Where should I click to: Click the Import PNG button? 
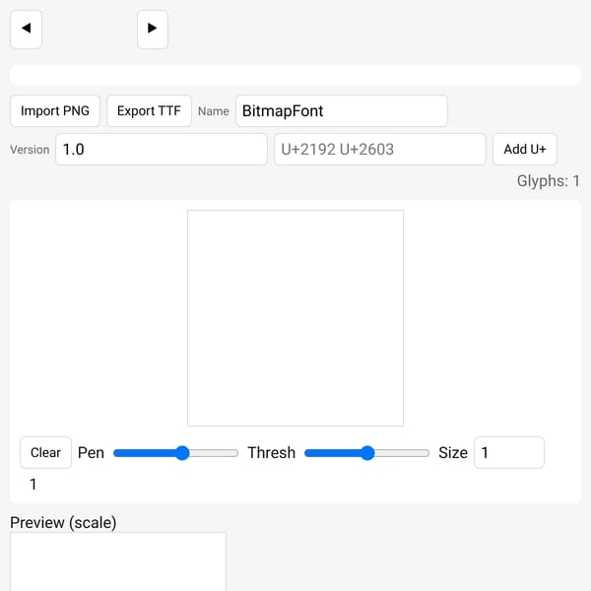coord(55,110)
